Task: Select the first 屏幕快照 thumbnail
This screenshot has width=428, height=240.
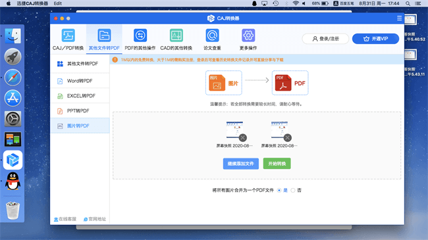Action: [x=234, y=130]
